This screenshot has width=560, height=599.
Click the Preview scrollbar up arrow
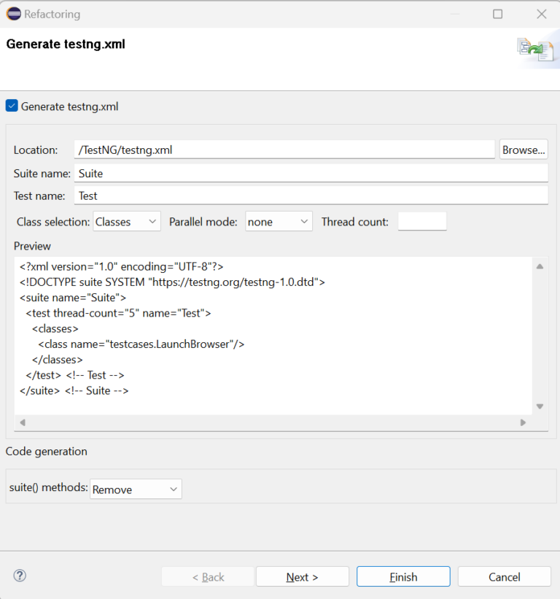click(x=540, y=266)
